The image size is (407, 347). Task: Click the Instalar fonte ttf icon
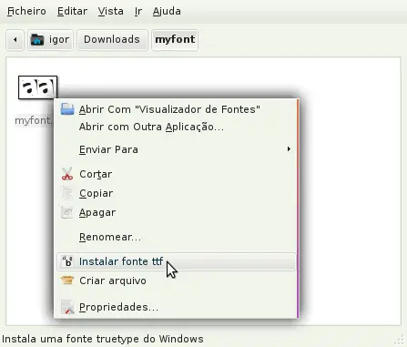click(x=67, y=261)
